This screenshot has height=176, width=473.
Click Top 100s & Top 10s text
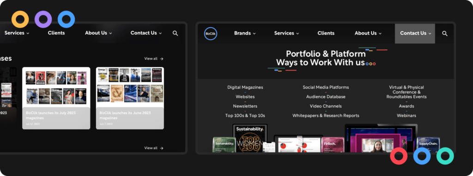(245, 116)
